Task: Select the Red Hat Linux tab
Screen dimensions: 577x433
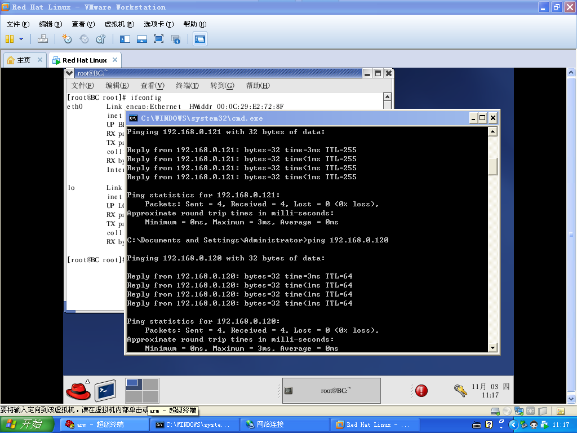Action: click(x=85, y=60)
